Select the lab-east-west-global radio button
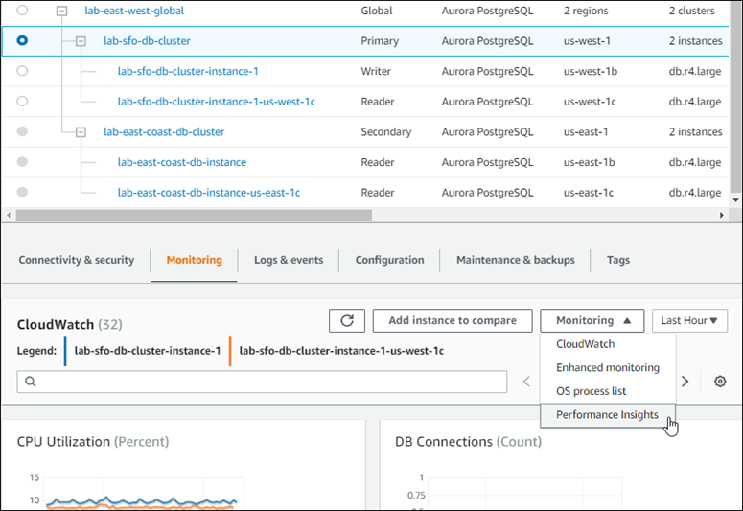The image size is (743, 511). pos(22,11)
